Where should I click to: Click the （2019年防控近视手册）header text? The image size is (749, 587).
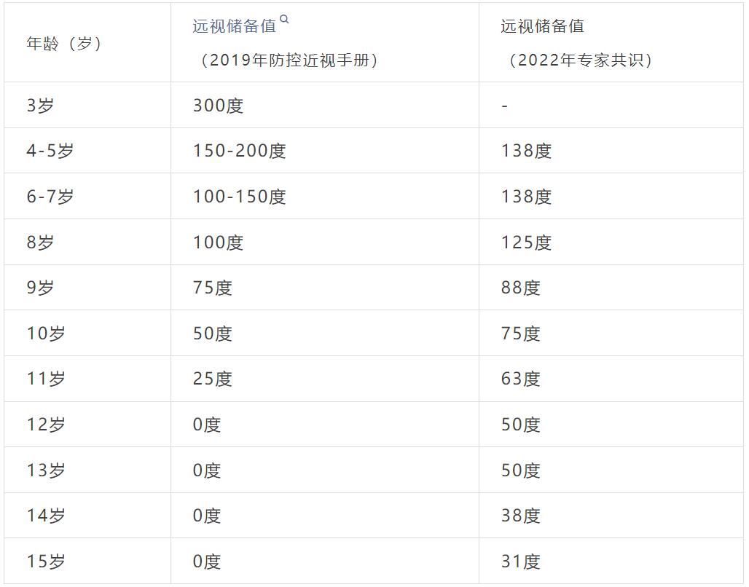point(289,60)
